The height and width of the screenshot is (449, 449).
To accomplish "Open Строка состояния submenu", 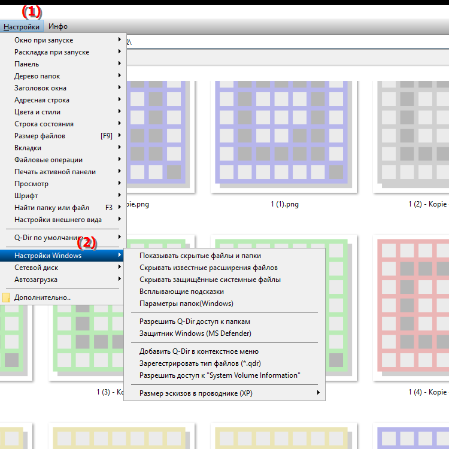I will click(x=63, y=124).
